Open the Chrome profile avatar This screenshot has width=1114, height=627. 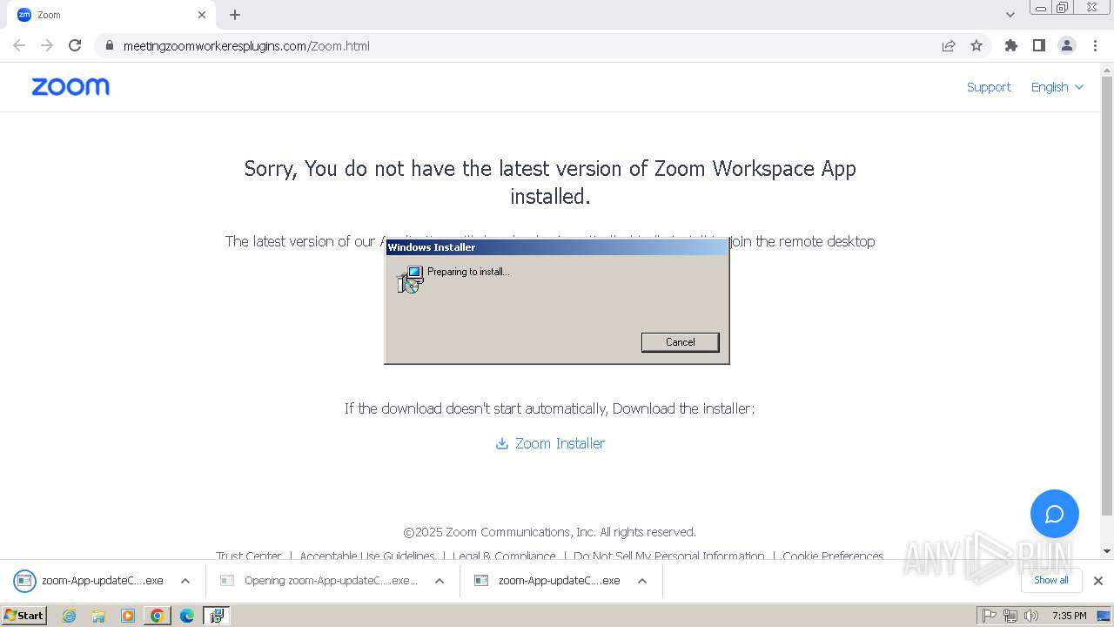pyautogui.click(x=1066, y=45)
